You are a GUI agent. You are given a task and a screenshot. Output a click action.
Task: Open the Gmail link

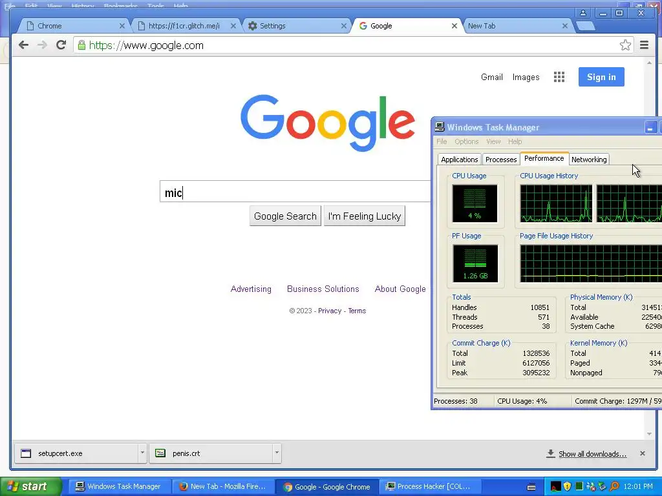[x=492, y=77]
